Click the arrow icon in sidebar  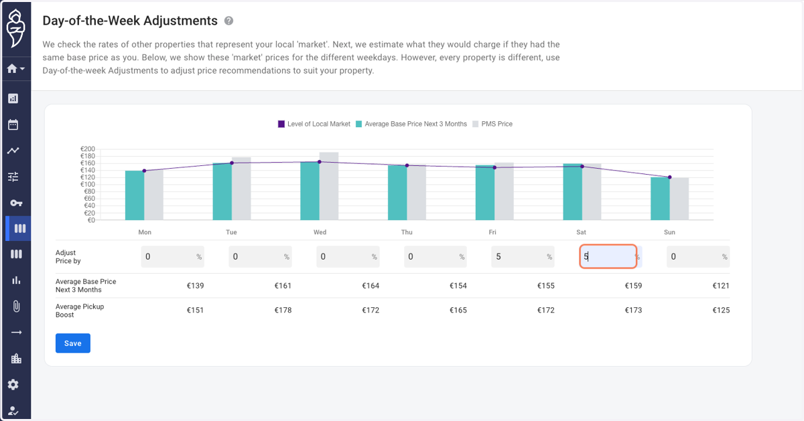[16, 333]
